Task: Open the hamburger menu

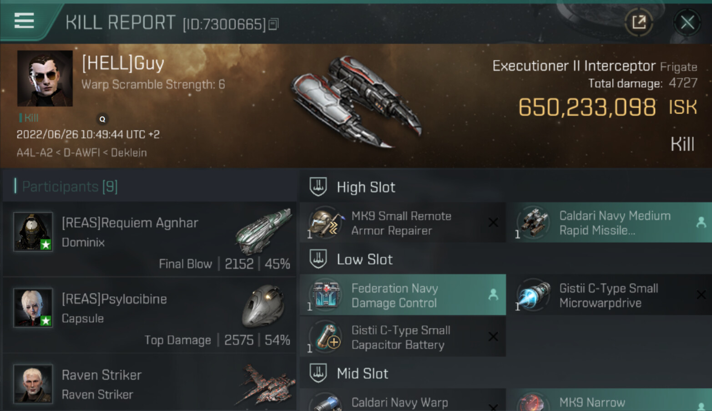Action: [24, 21]
